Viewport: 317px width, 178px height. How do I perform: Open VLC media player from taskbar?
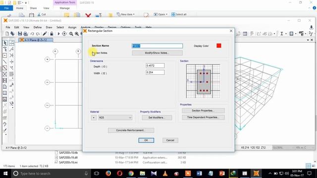click(165, 174)
